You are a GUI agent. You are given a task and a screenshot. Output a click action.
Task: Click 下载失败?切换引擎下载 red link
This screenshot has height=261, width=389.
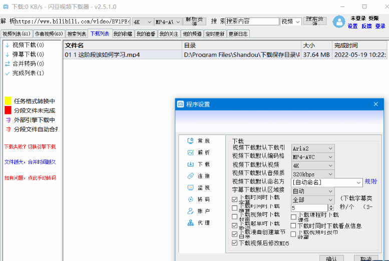pos(30,146)
